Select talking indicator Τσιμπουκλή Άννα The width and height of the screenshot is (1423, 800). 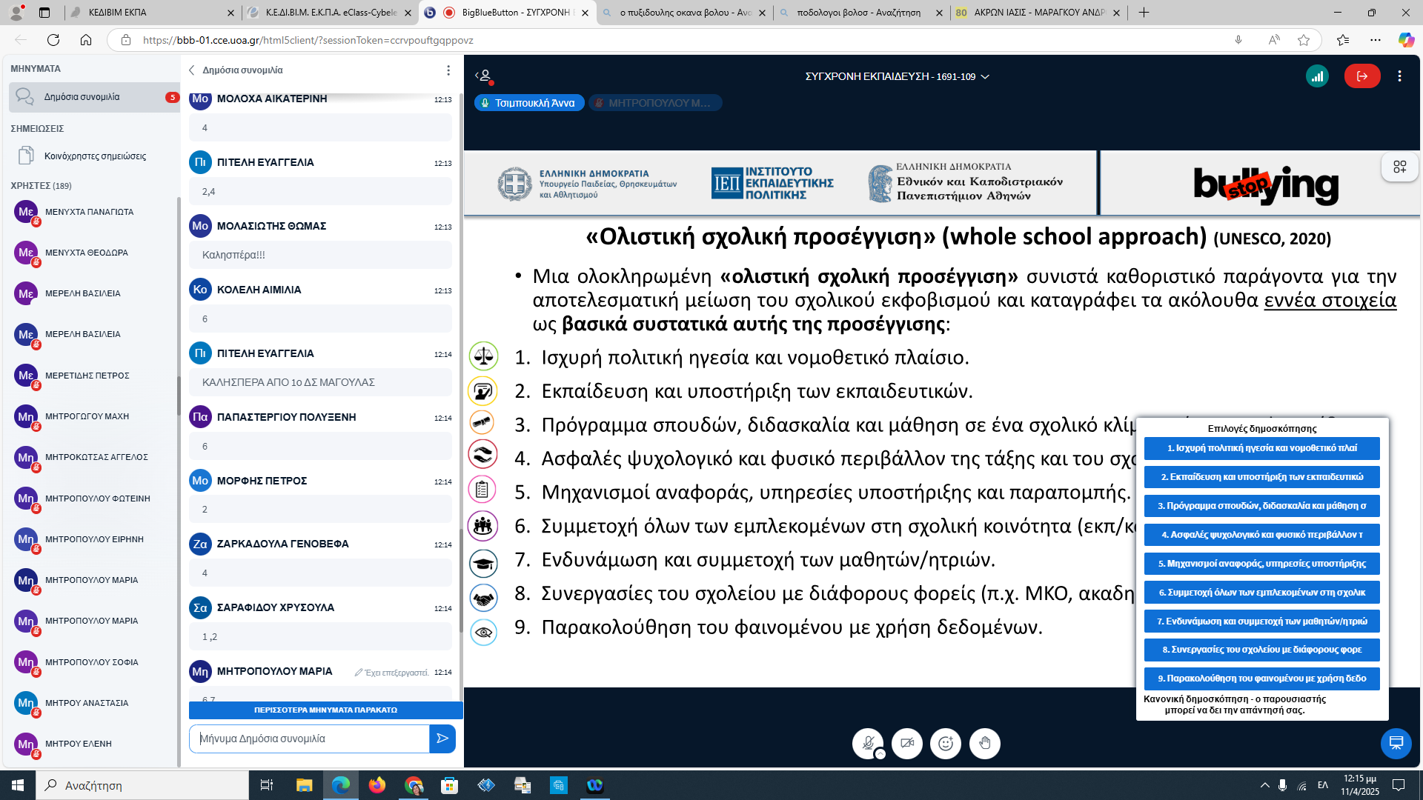click(x=529, y=103)
